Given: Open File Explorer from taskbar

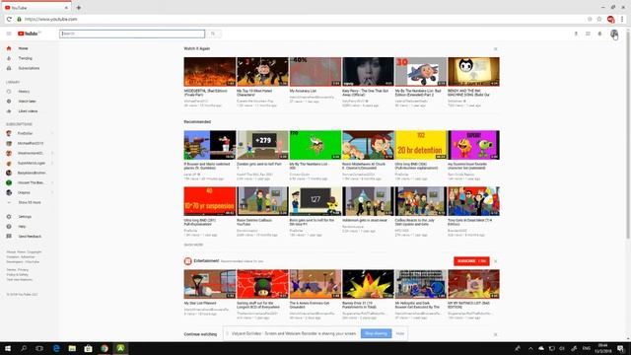Looking at the screenshot, I should (72, 348).
